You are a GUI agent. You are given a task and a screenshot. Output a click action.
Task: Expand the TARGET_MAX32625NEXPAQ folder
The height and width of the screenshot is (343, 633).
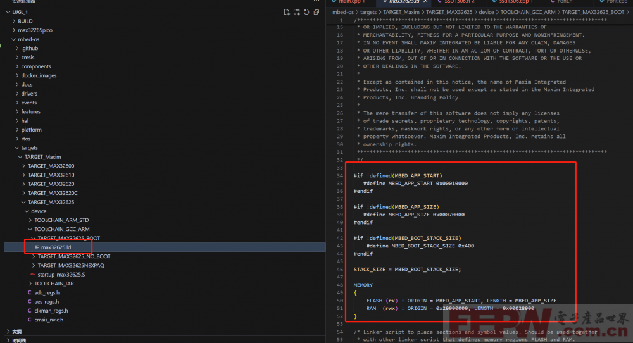point(34,265)
